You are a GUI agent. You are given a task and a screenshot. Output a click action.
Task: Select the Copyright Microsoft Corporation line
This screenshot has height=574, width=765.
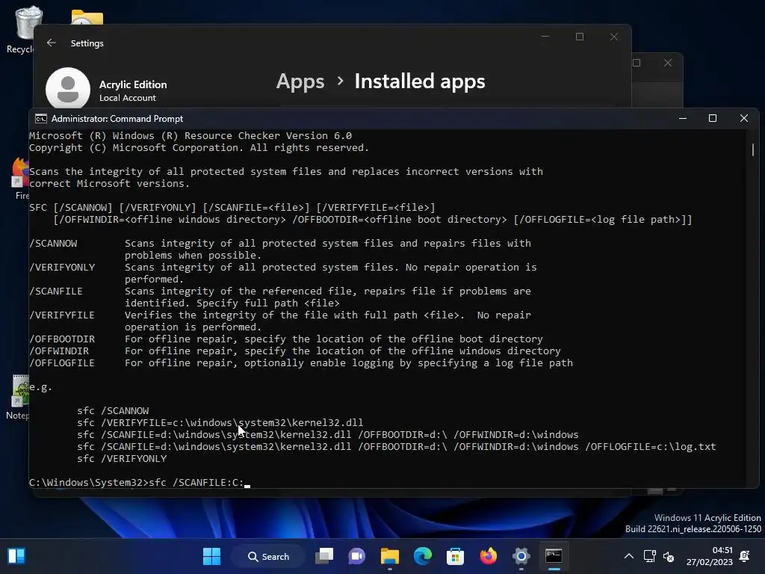tap(199, 148)
